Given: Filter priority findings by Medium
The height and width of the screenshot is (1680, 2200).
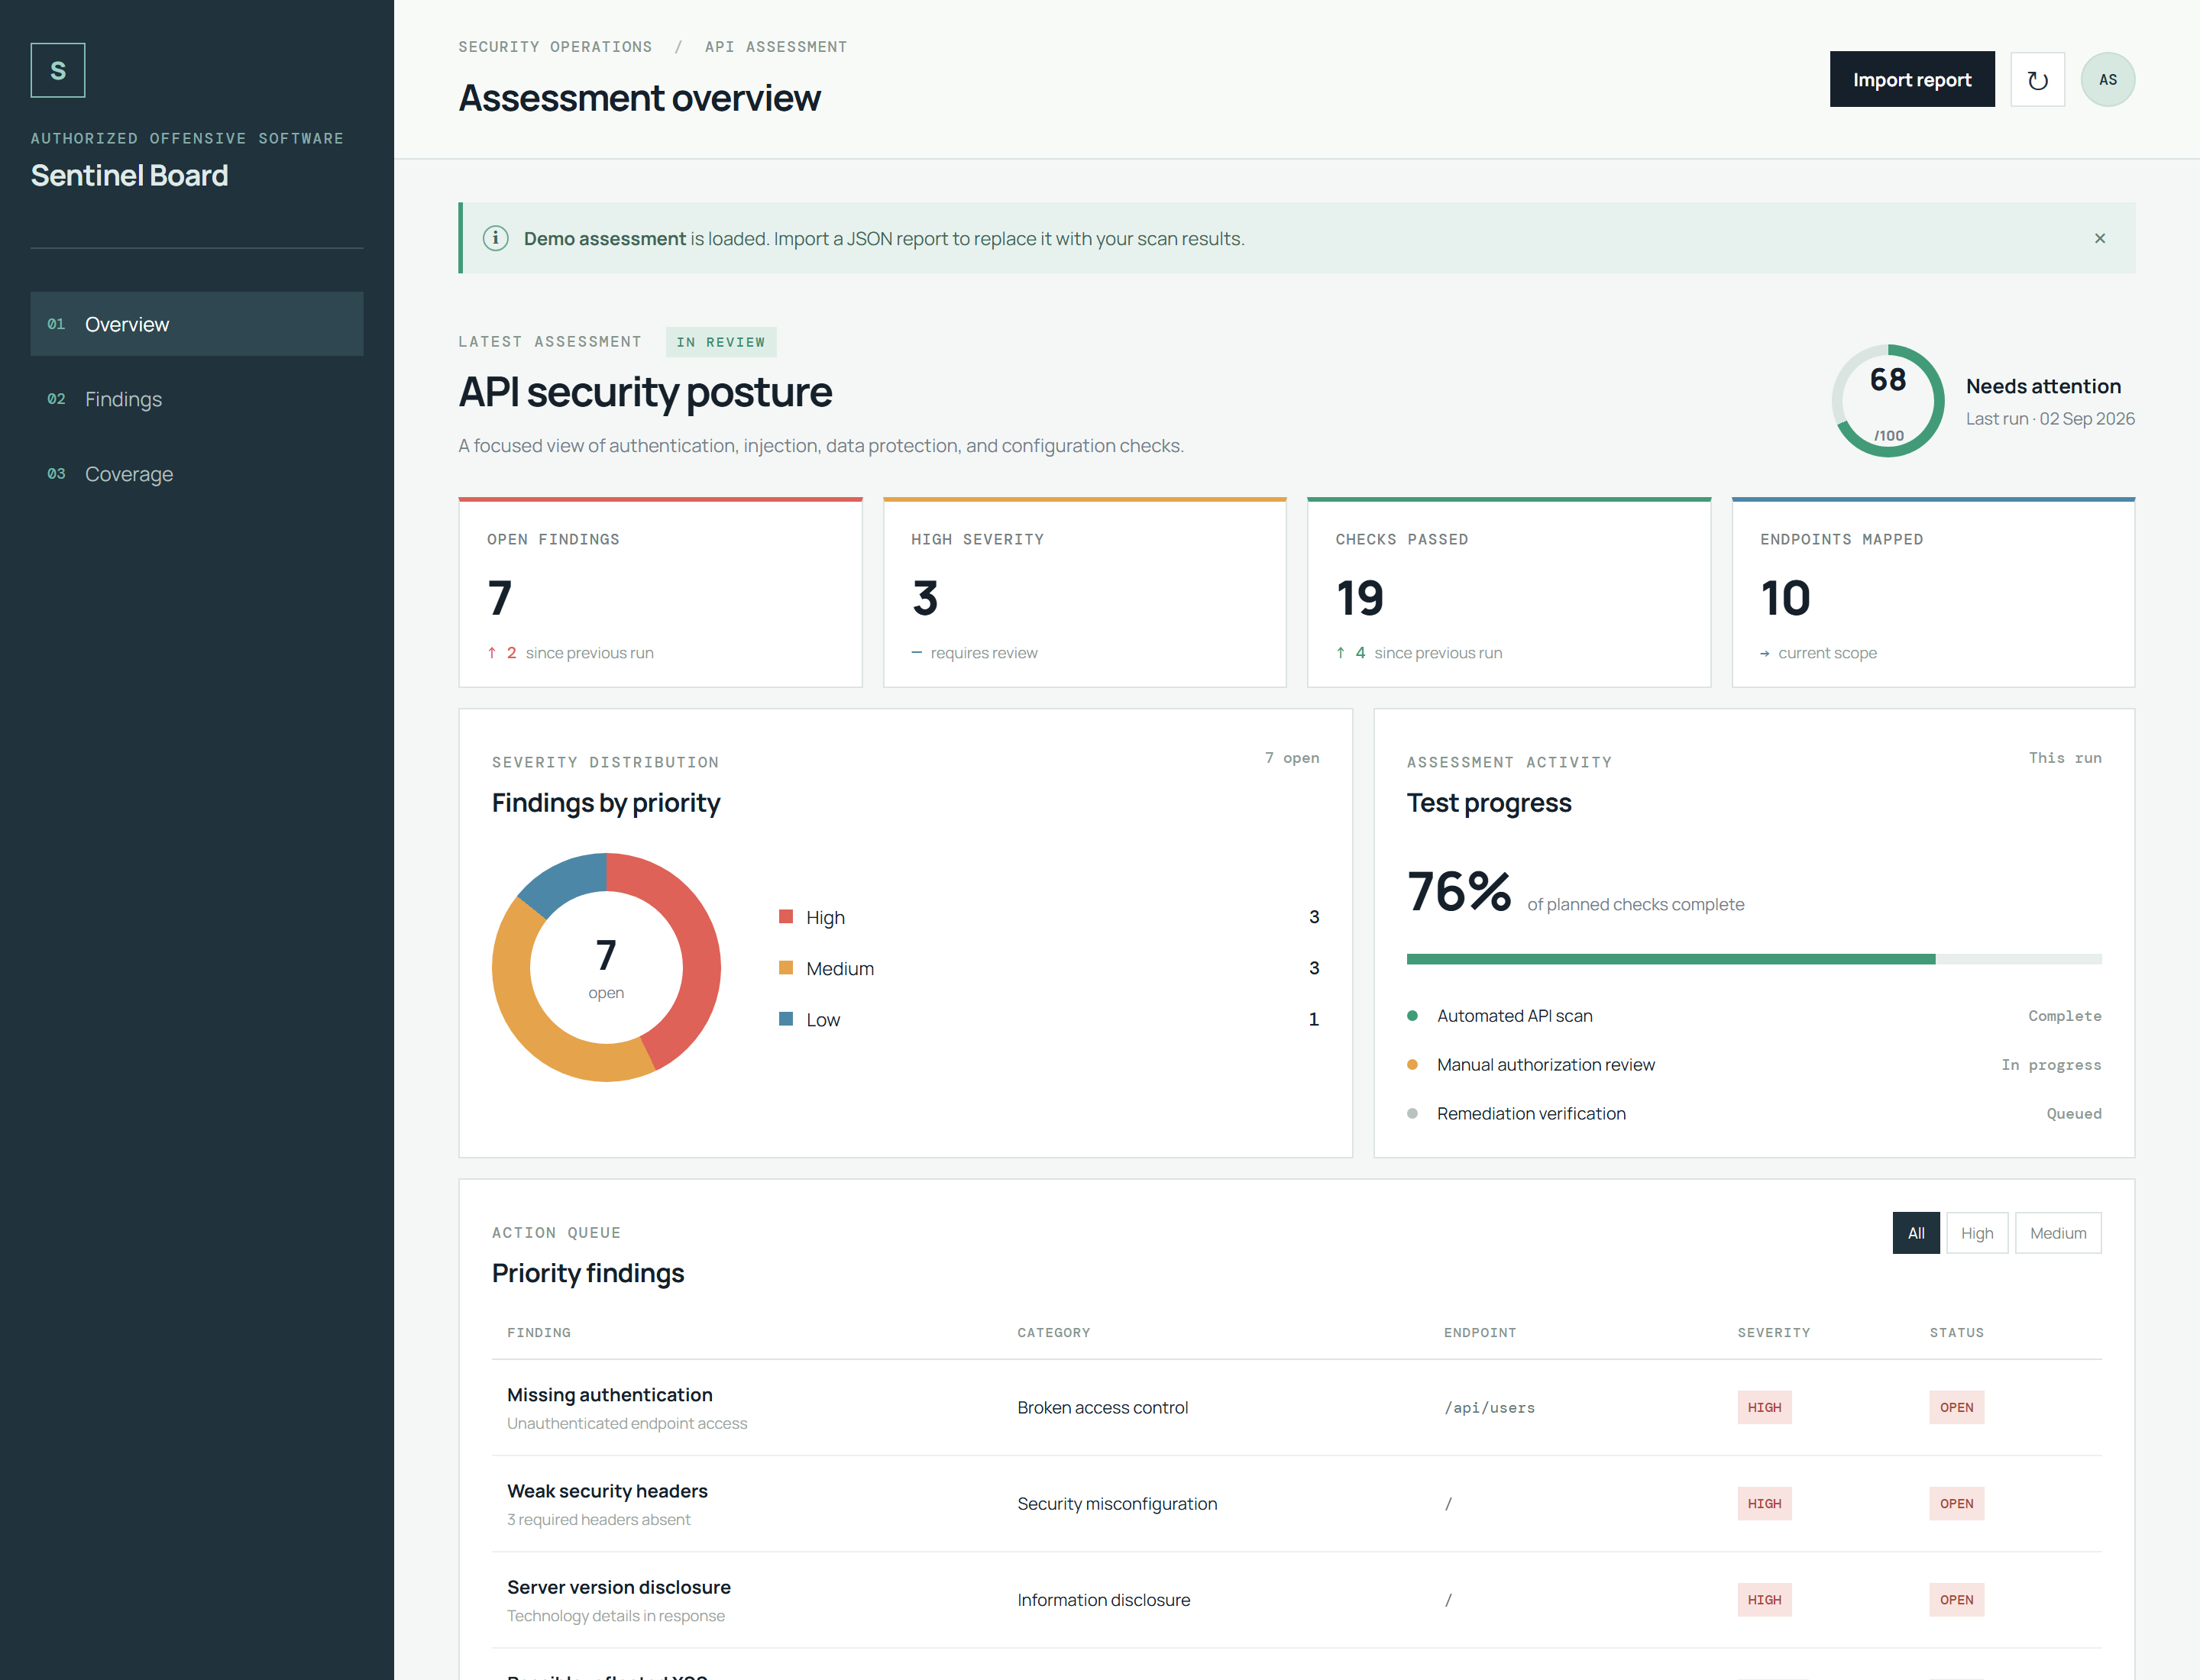Looking at the screenshot, I should [2057, 1233].
